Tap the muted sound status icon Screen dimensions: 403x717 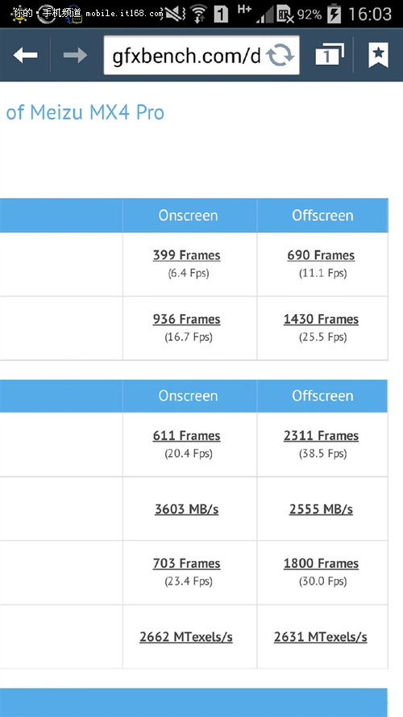click(x=175, y=15)
